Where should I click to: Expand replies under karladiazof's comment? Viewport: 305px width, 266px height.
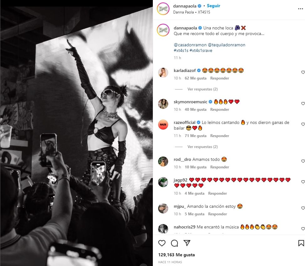pyautogui.click(x=202, y=89)
